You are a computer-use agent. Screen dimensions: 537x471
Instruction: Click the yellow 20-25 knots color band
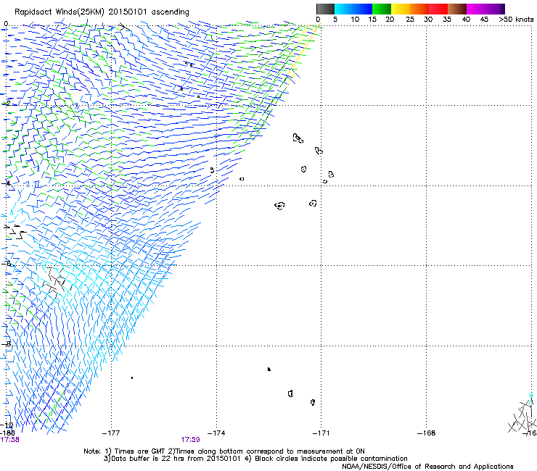[x=401, y=9]
